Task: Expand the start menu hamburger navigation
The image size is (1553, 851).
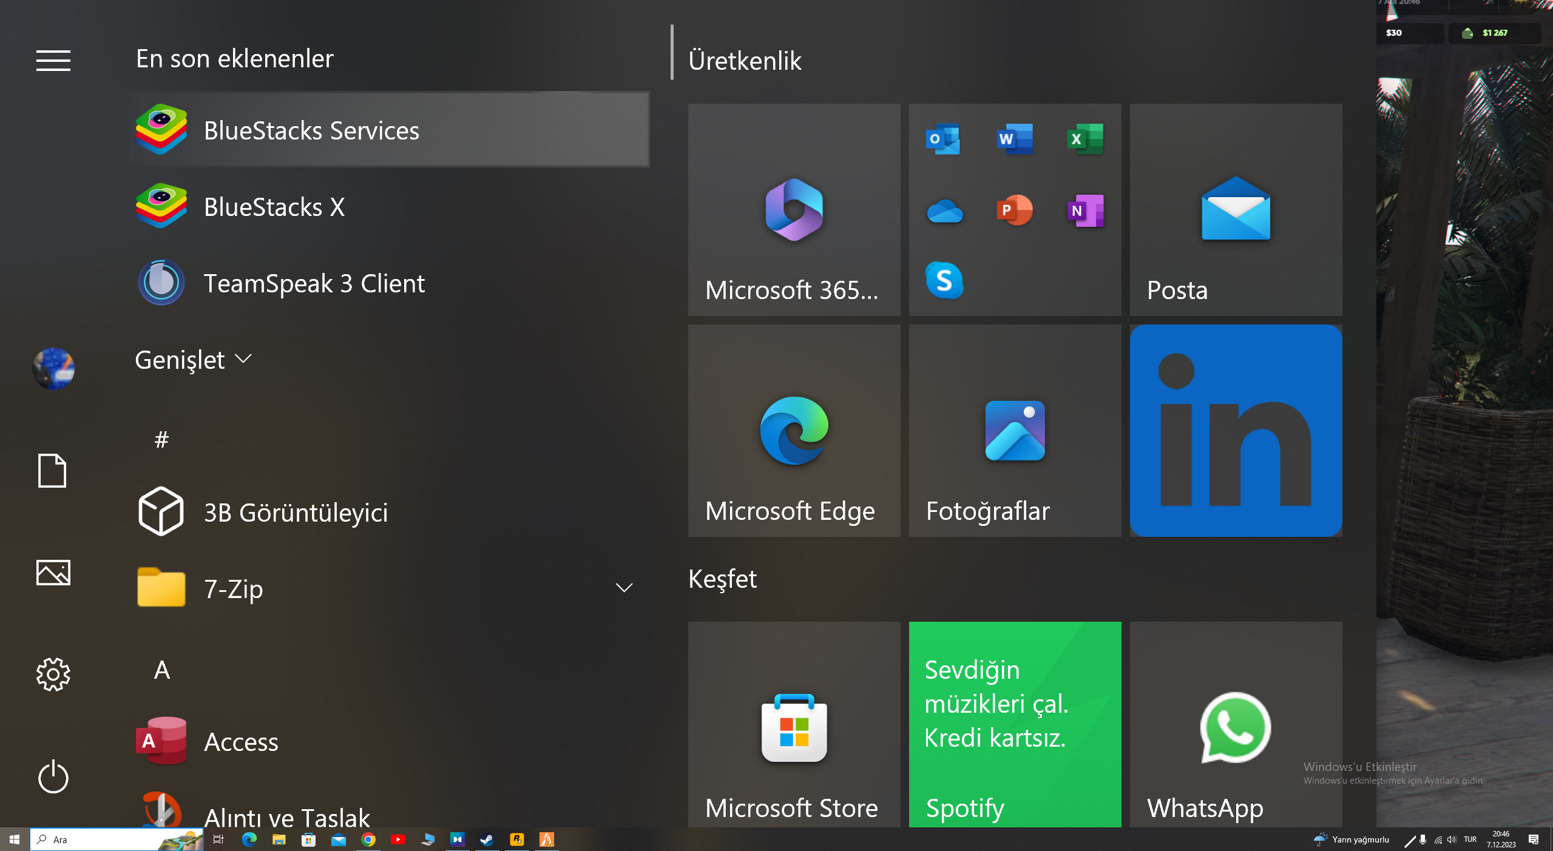Action: point(53,60)
